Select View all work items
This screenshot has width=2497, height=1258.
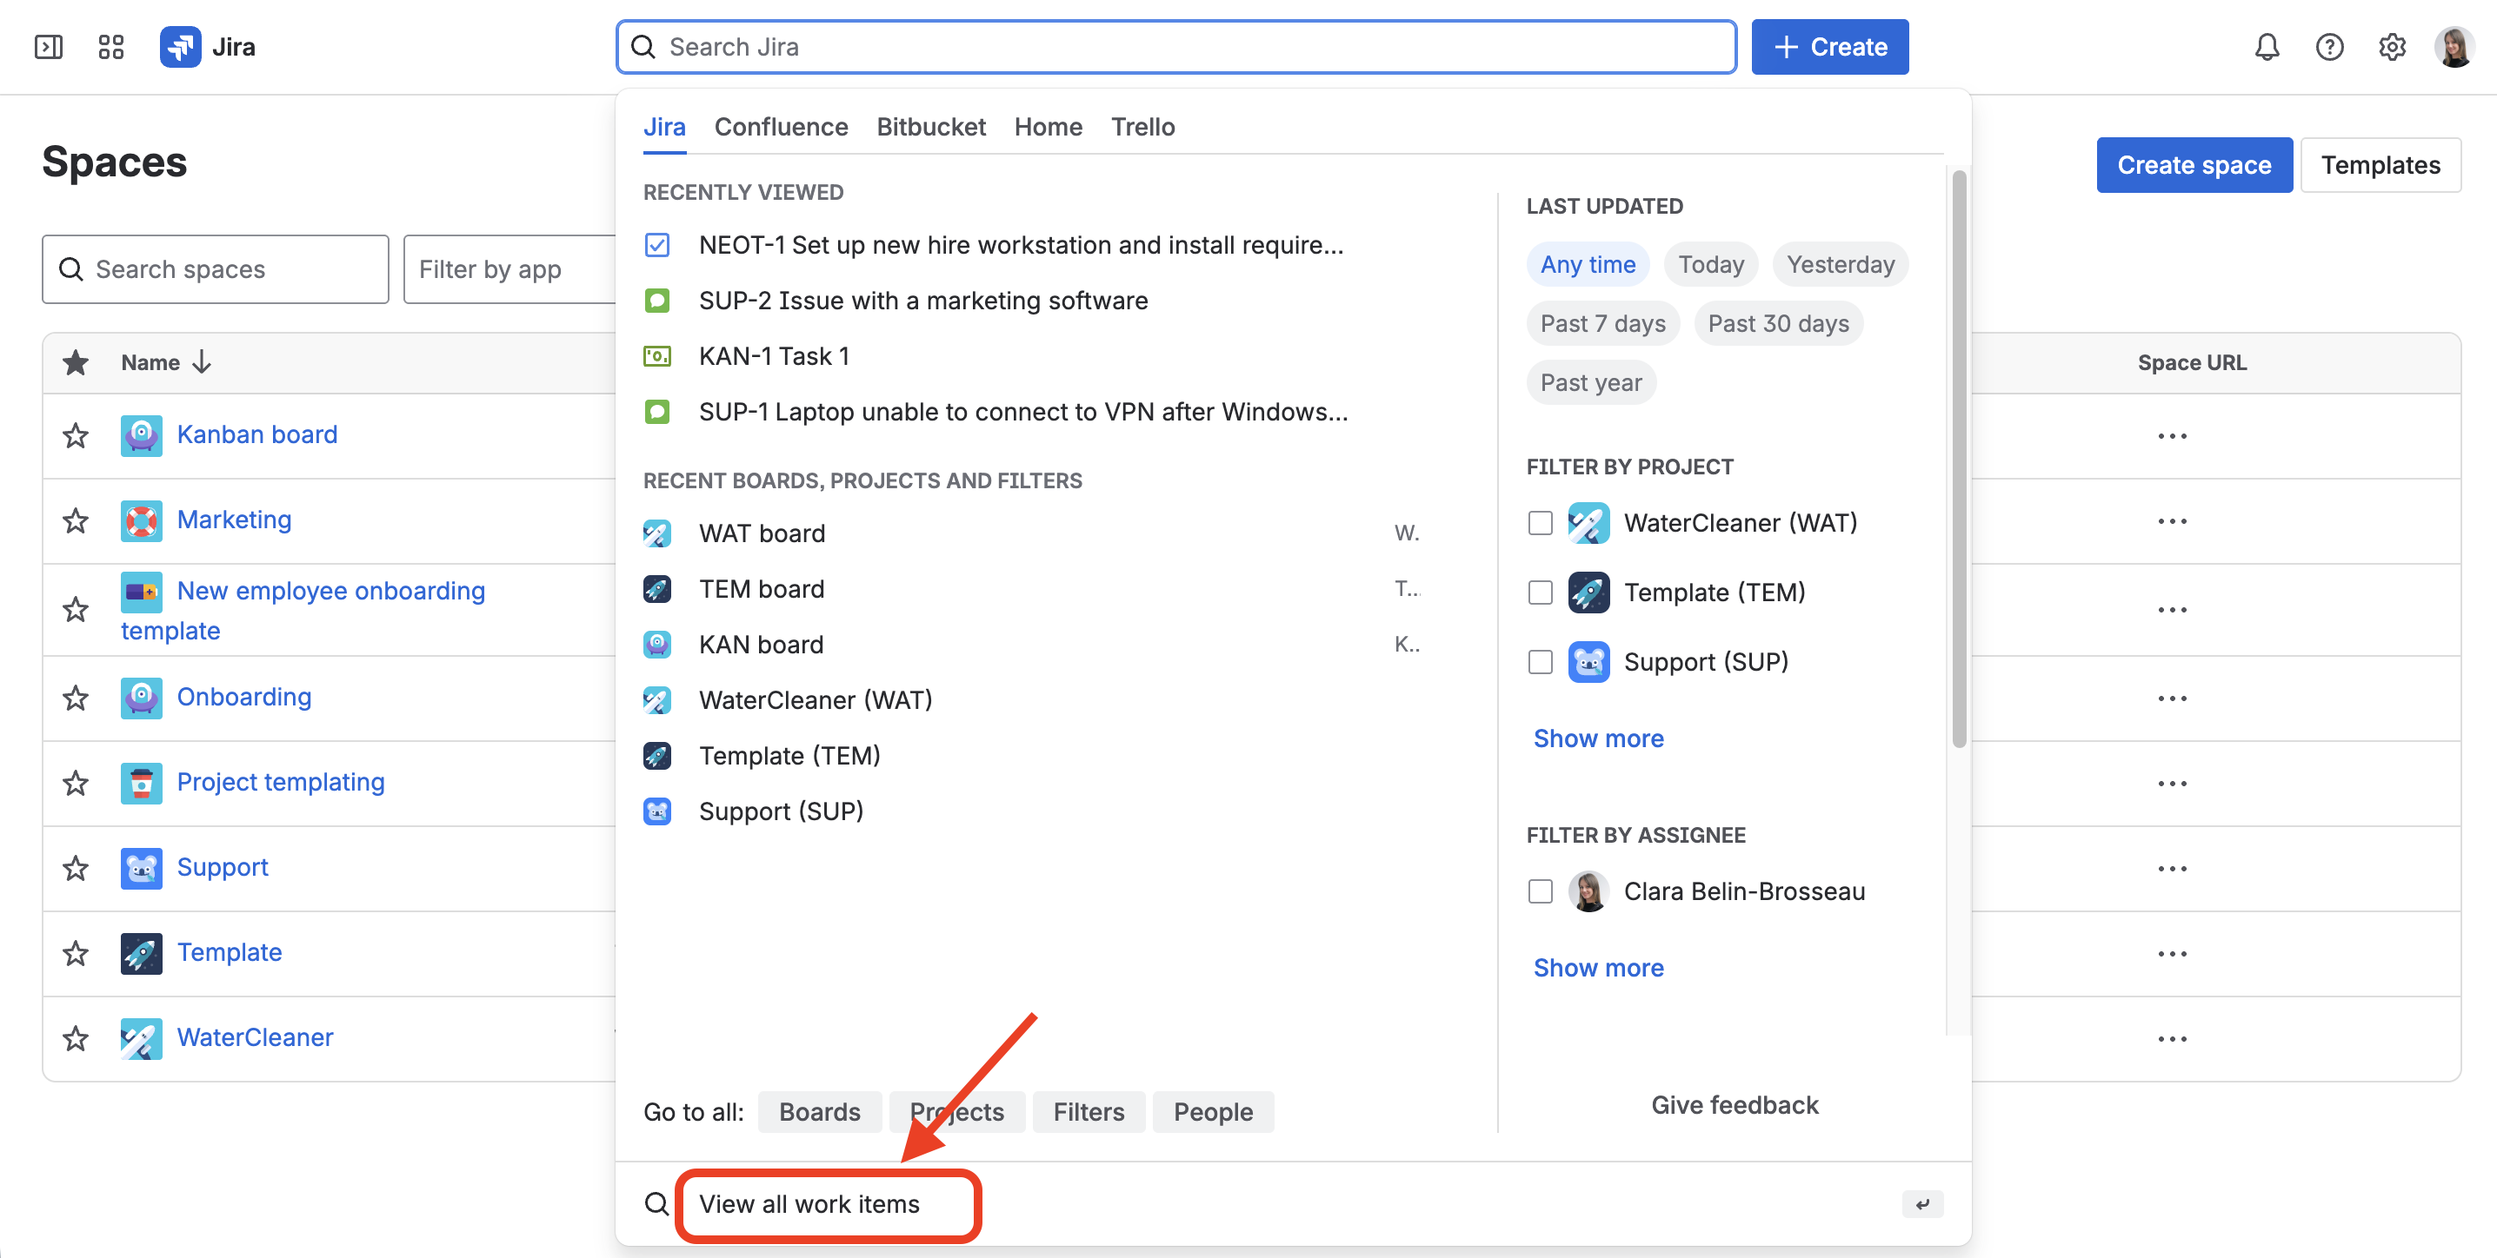809,1204
